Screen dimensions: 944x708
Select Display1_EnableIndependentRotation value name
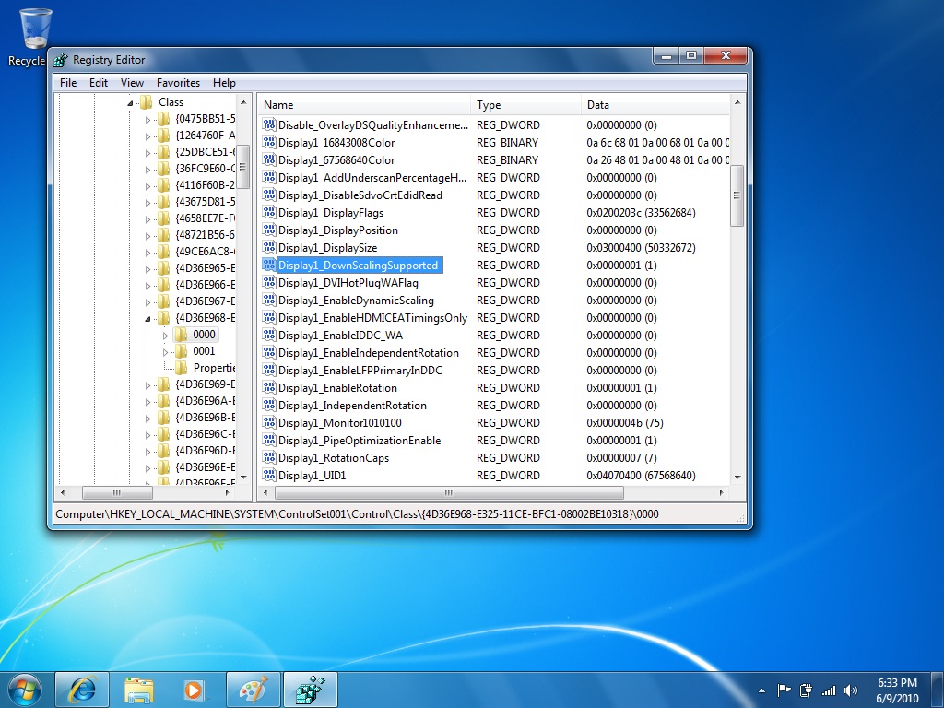pos(369,353)
